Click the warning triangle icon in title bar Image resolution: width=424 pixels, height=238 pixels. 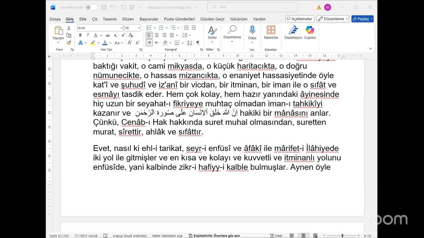319,7
